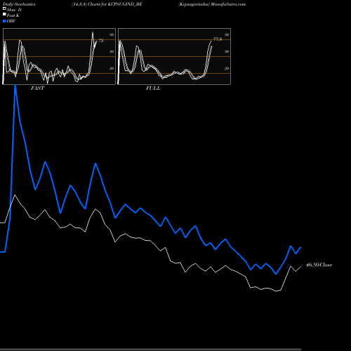The image size is (351, 351).
Task: Click the 20 level label in FULL chart
Action: point(227,68)
